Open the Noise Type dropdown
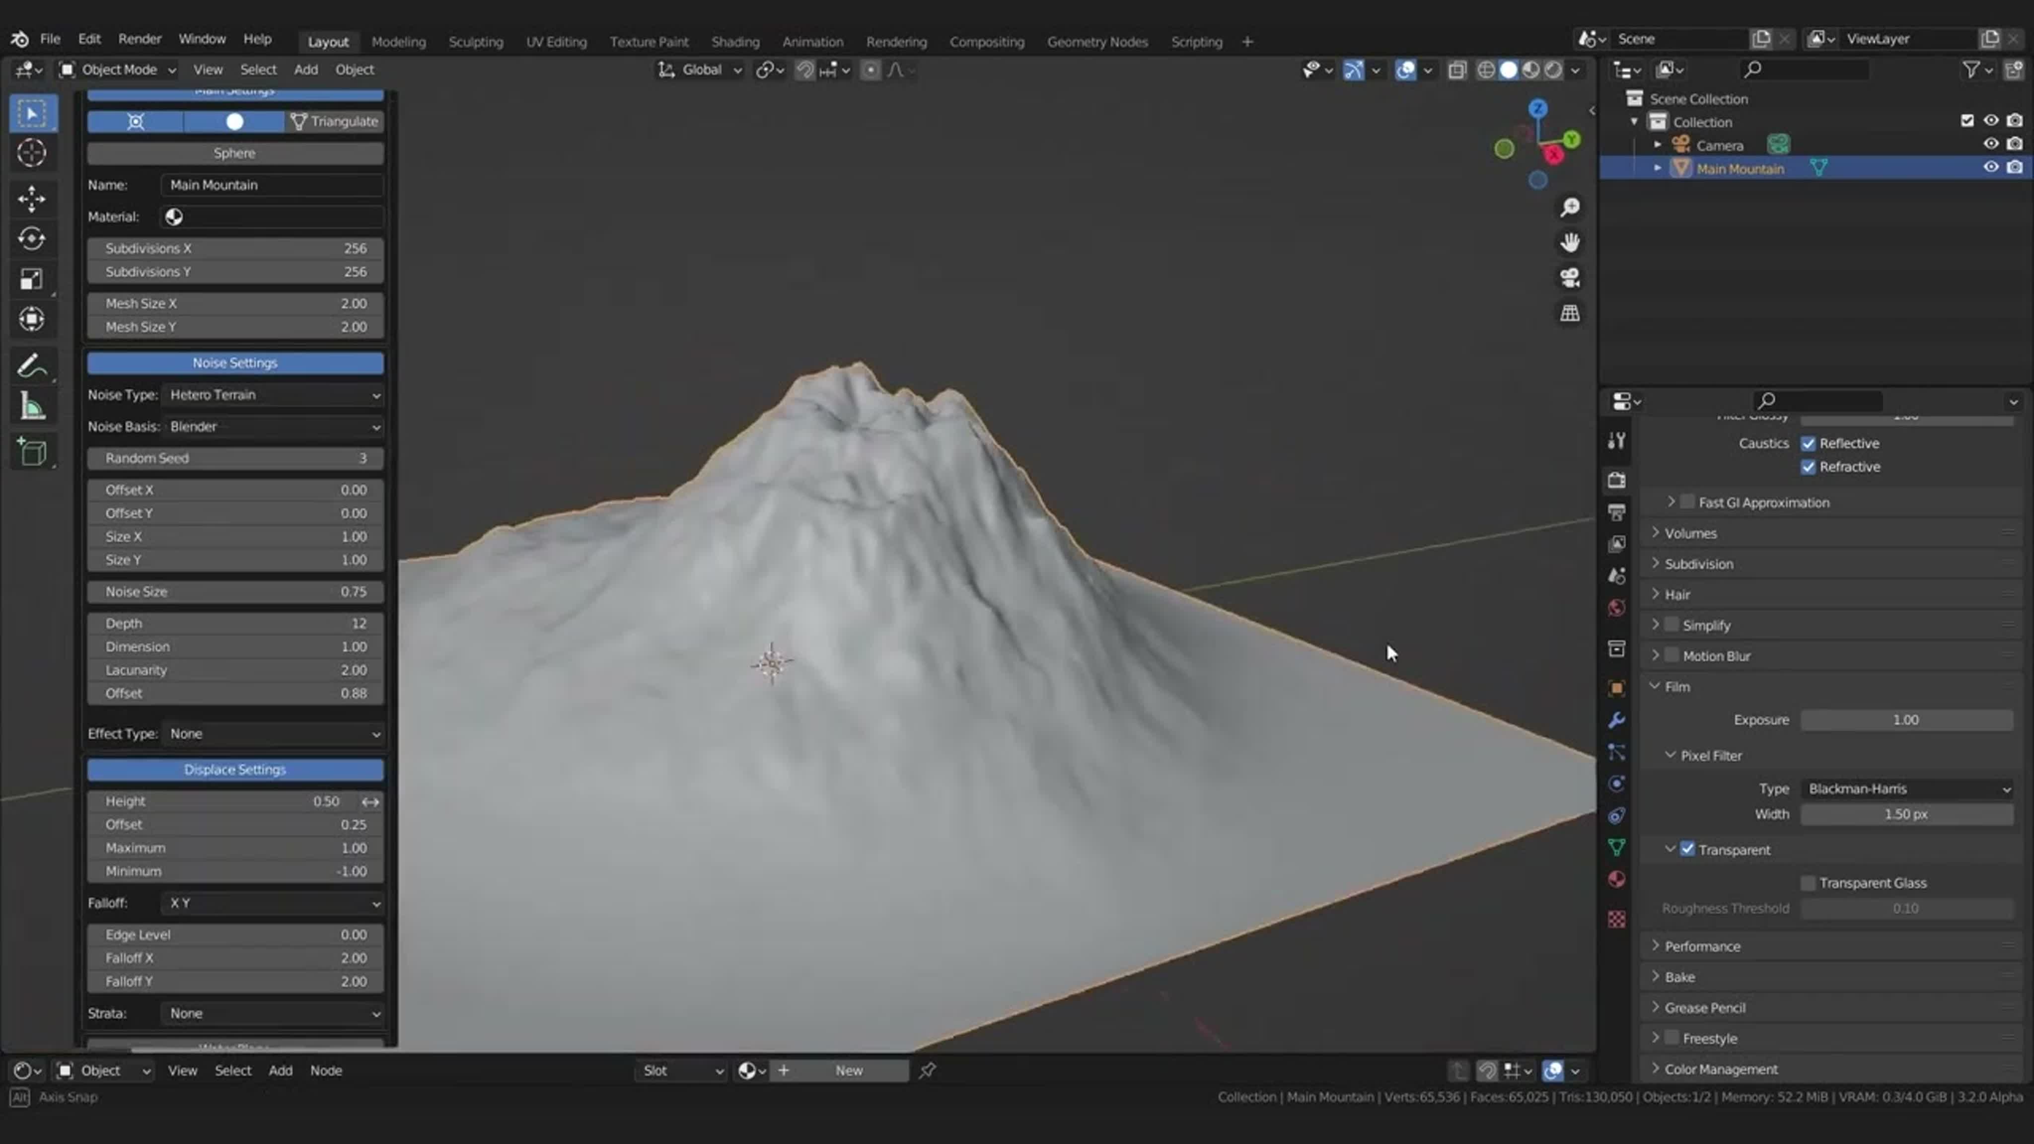2034x1144 pixels. (273, 395)
